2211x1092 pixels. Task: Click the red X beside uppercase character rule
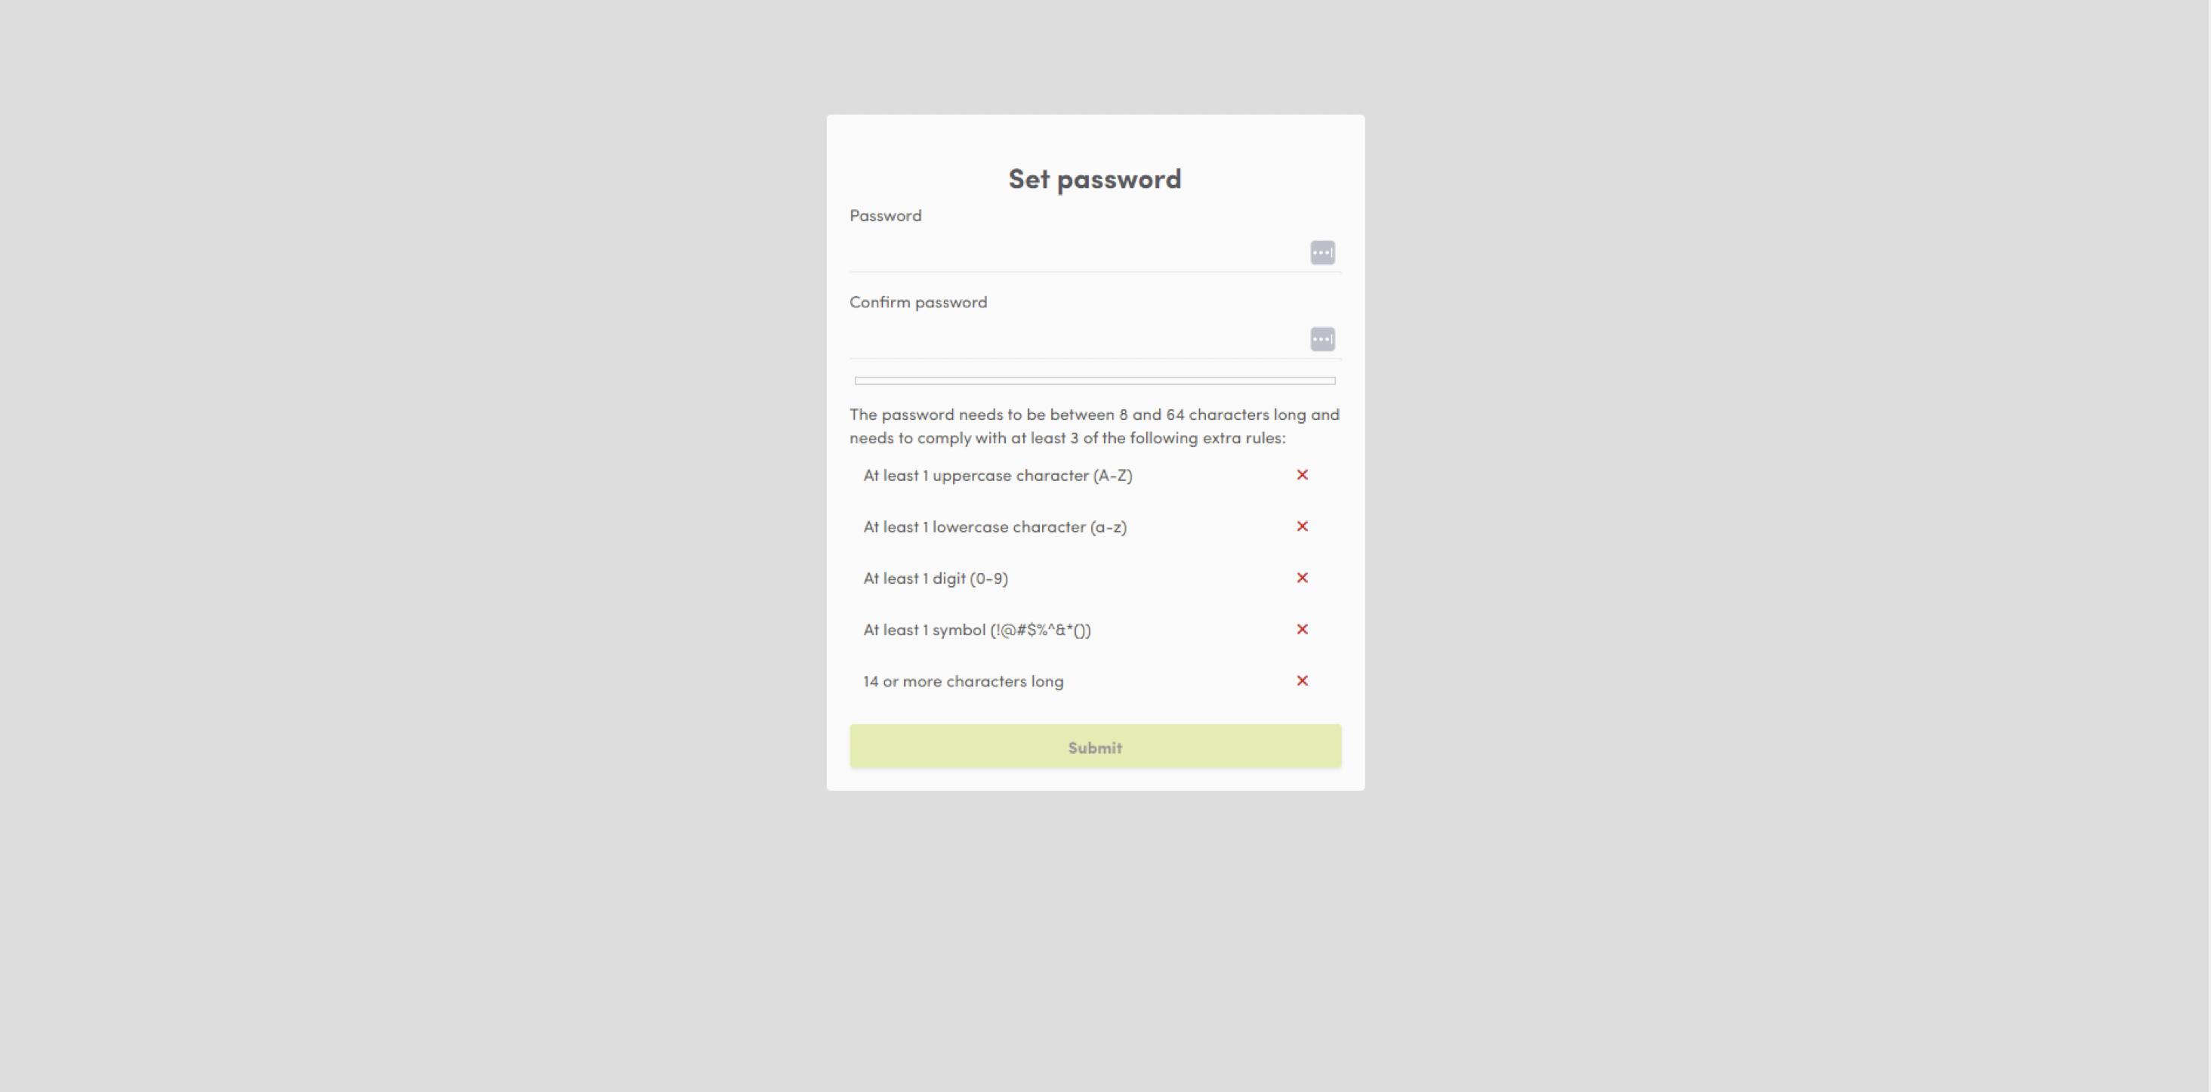pos(1302,475)
